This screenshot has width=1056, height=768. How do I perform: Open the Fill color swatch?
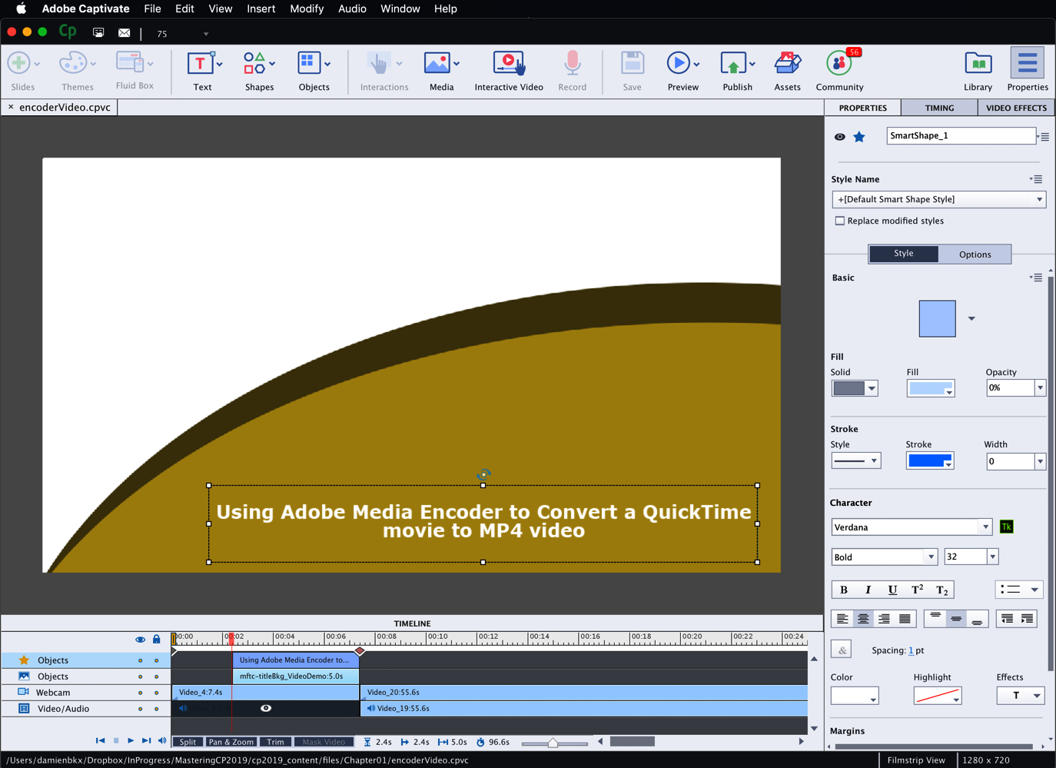pos(931,388)
